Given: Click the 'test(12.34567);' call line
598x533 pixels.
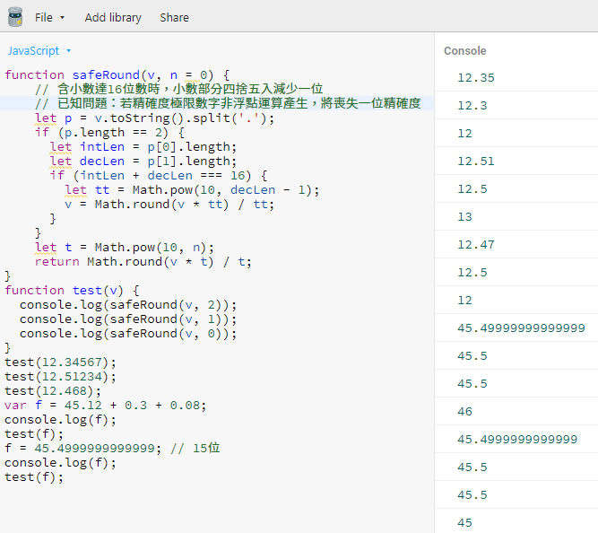Looking at the screenshot, I should [x=60, y=362].
